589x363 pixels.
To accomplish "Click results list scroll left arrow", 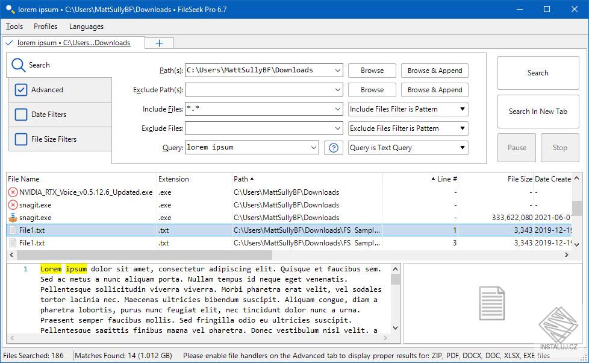I will point(11,254).
